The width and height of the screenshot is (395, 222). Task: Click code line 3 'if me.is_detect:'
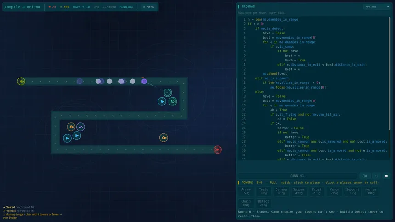270,28
